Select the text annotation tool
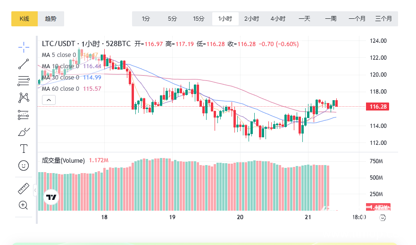 [24, 149]
